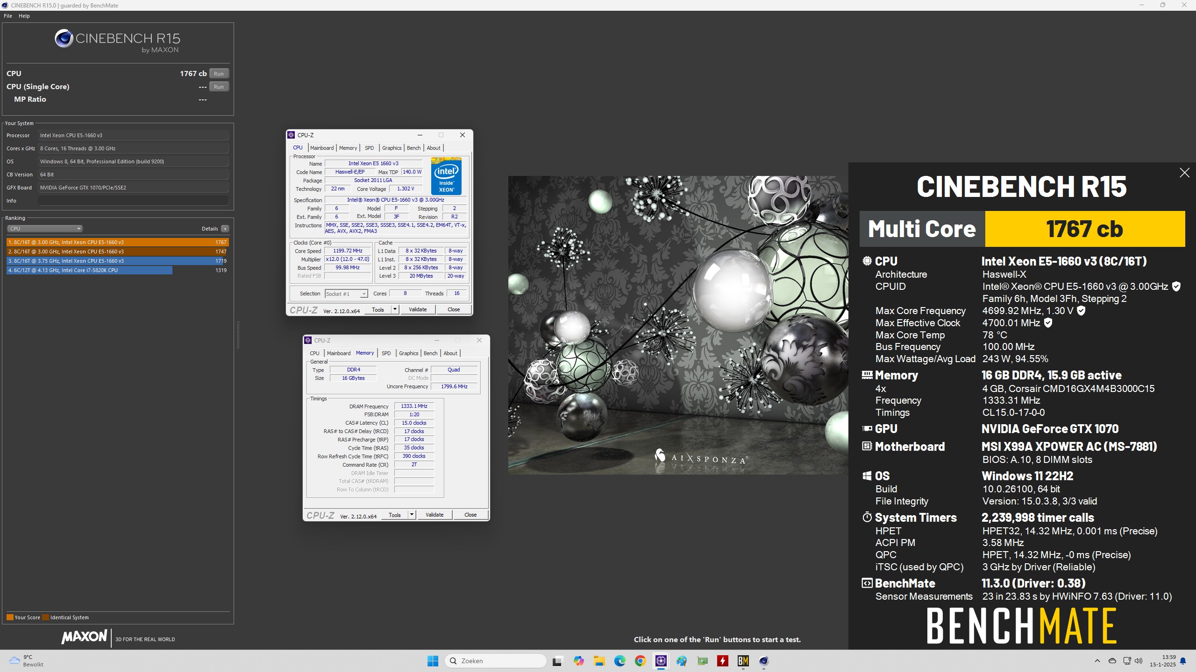This screenshot has height=672, width=1196.
Task: Run the CPU (Single Core) benchmark
Action: click(219, 87)
